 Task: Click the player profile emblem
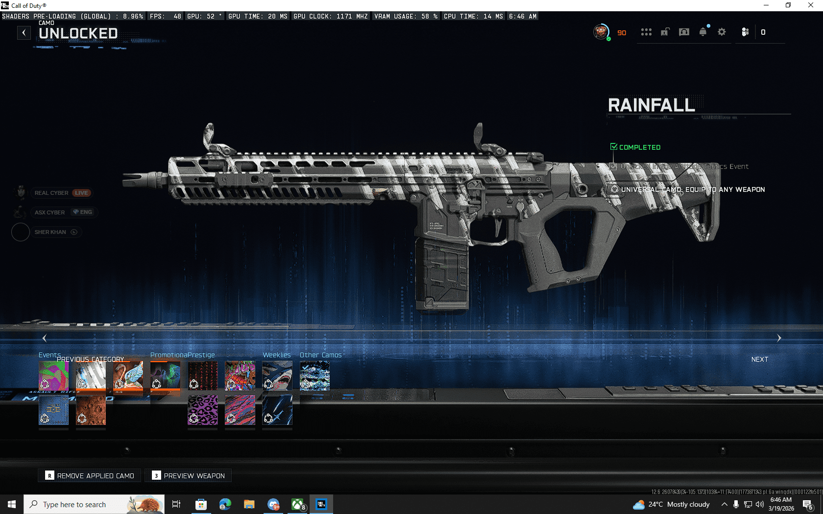[x=601, y=32]
